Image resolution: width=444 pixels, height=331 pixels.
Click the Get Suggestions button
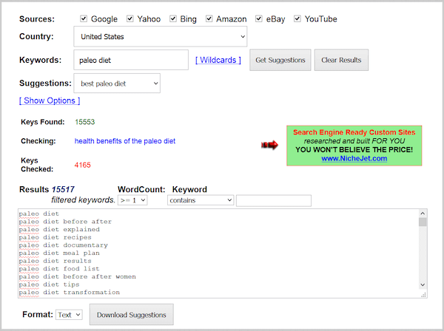[x=280, y=60]
